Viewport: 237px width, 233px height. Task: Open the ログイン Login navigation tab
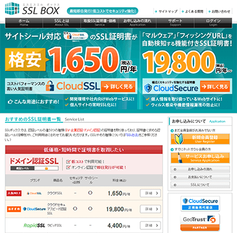[213, 23]
